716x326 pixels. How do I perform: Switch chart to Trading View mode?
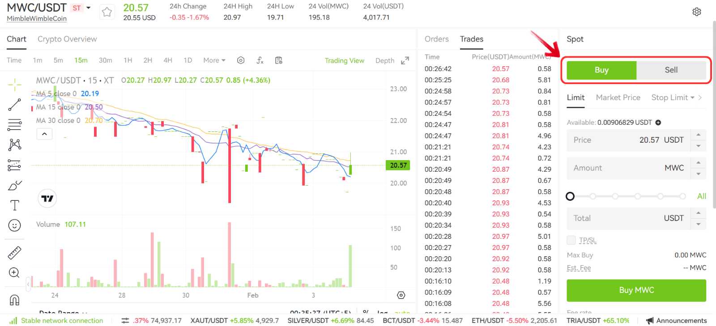tap(344, 60)
